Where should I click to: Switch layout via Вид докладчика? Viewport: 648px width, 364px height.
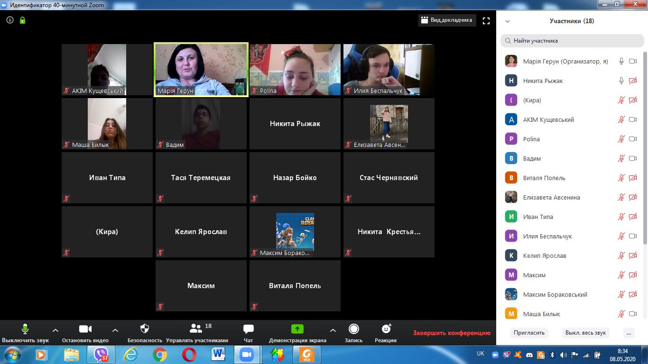(447, 20)
